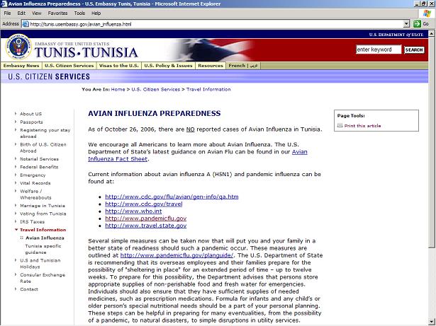Click the vertical scrollbar down arrow
The height and width of the screenshot is (326, 436).
coord(432,322)
